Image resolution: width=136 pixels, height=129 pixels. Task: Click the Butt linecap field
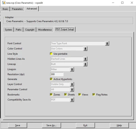67,64
